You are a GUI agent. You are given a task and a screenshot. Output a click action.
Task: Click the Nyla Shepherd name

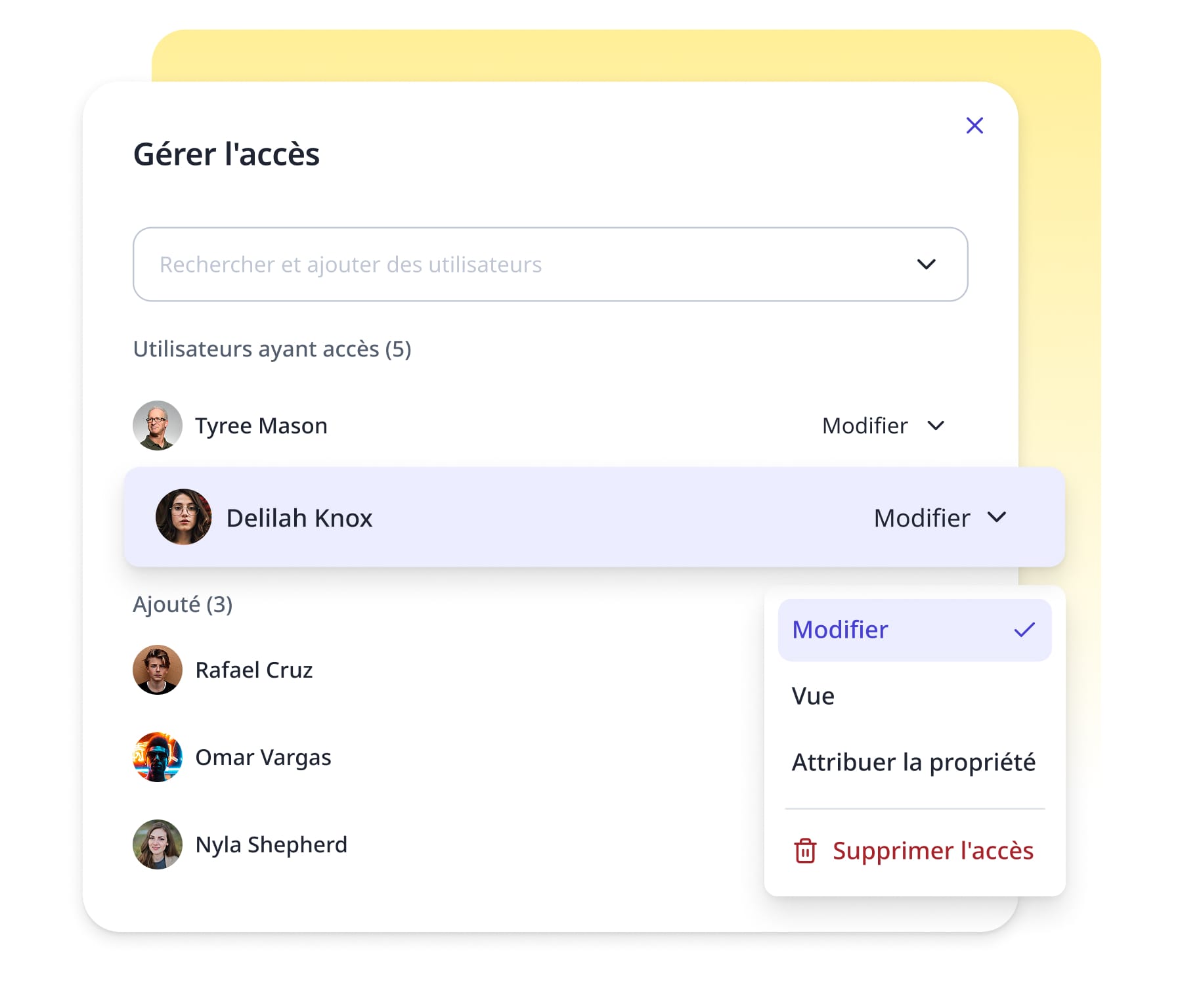coord(271,845)
